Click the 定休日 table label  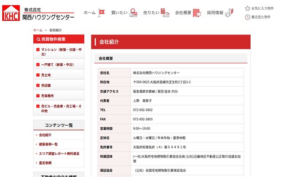(x=105, y=138)
